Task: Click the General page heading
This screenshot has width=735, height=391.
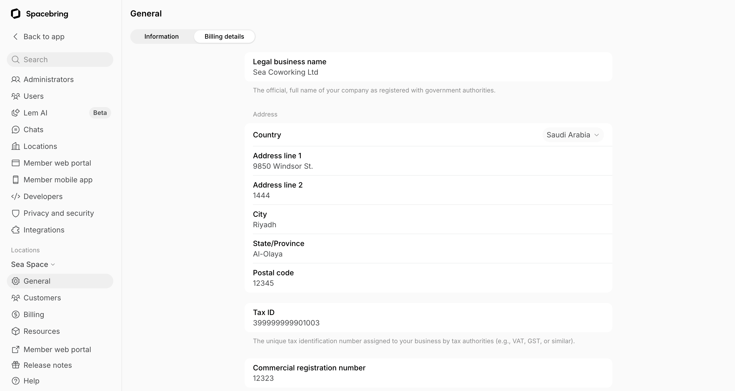Action: (146, 14)
